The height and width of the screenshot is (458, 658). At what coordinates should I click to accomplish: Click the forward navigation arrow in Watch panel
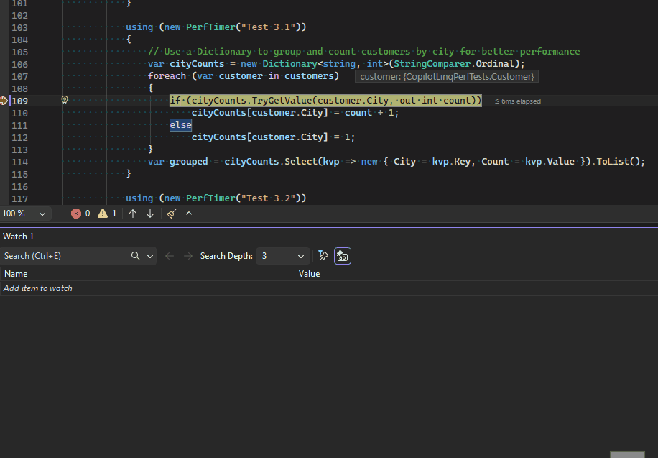[x=187, y=255]
